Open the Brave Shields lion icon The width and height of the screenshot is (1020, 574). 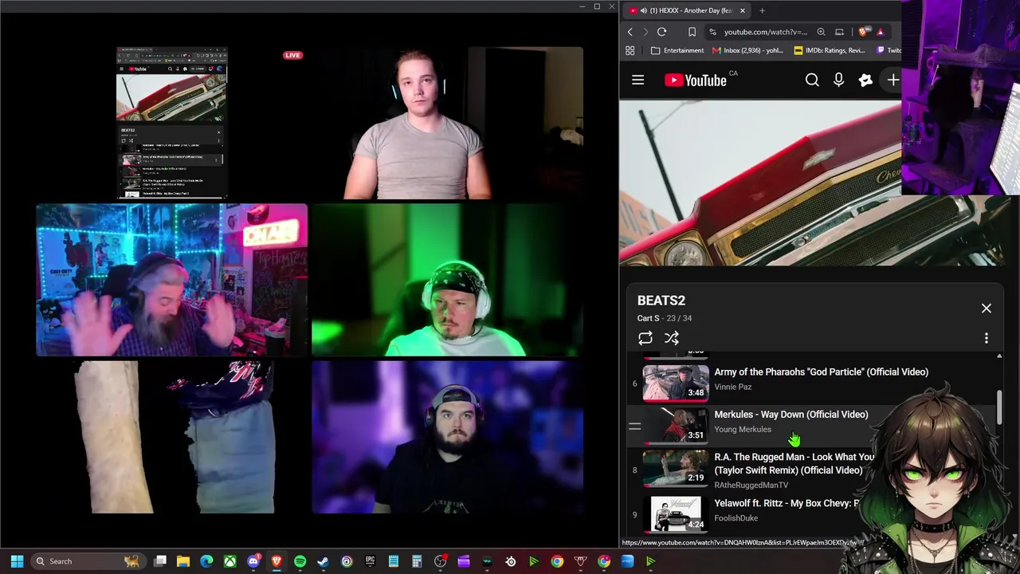863,32
